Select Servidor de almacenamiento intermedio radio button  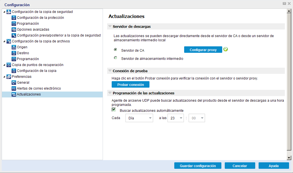pyautogui.click(x=116, y=58)
